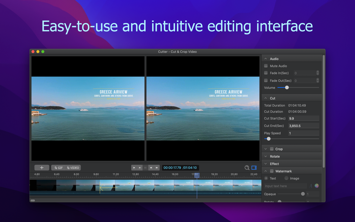Click the left source video preview
The image size is (355, 222).
[88, 109]
